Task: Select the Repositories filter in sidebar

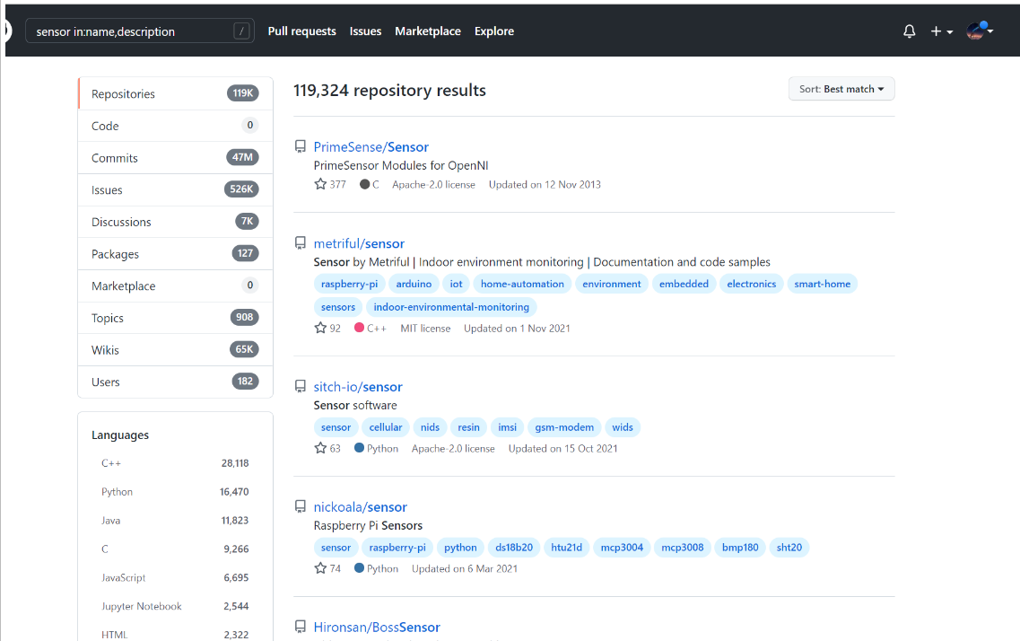Action: point(175,93)
